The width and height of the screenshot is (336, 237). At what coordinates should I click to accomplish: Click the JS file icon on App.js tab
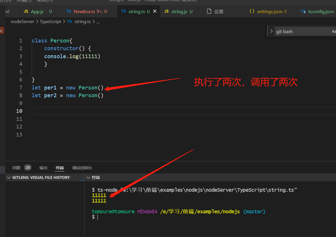click(26, 11)
